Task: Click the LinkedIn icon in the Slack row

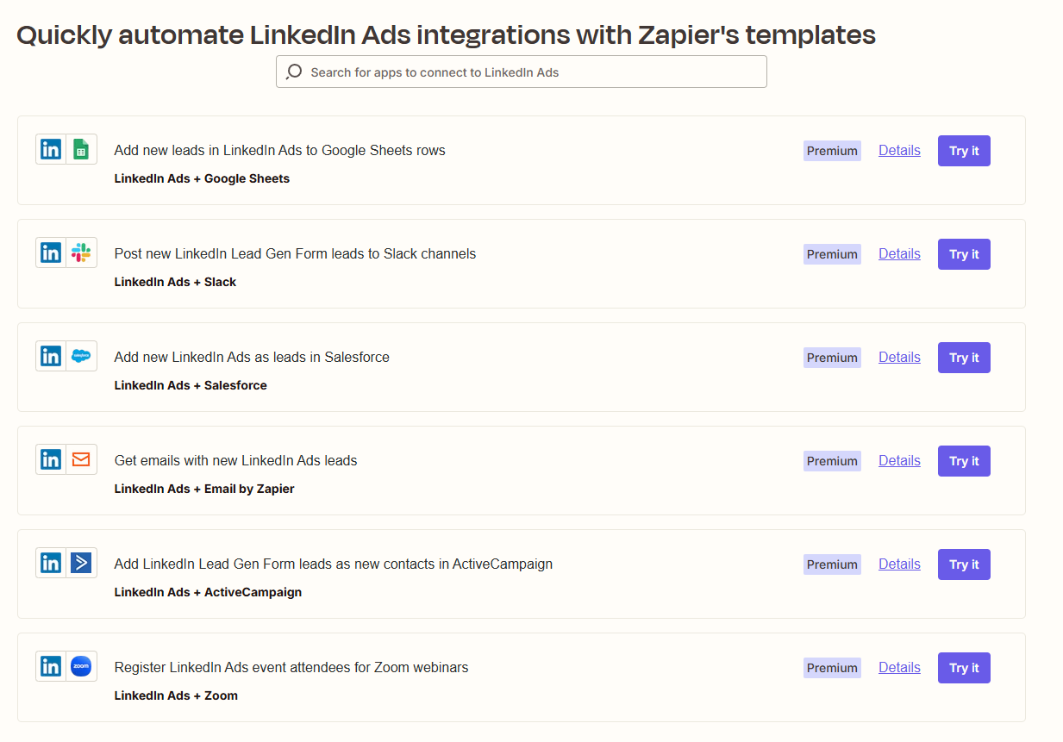Action: [51, 253]
